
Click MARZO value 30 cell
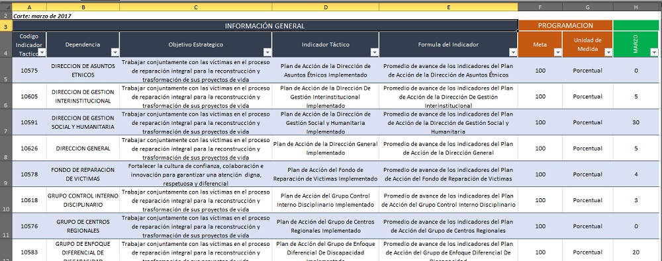pyautogui.click(x=636, y=122)
